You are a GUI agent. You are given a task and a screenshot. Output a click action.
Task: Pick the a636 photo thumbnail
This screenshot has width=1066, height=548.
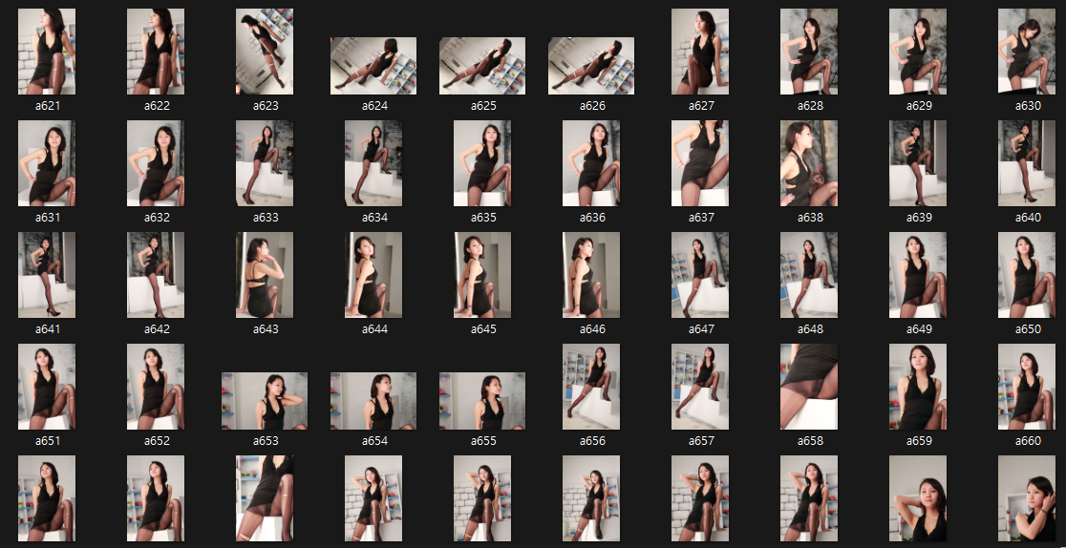591,163
